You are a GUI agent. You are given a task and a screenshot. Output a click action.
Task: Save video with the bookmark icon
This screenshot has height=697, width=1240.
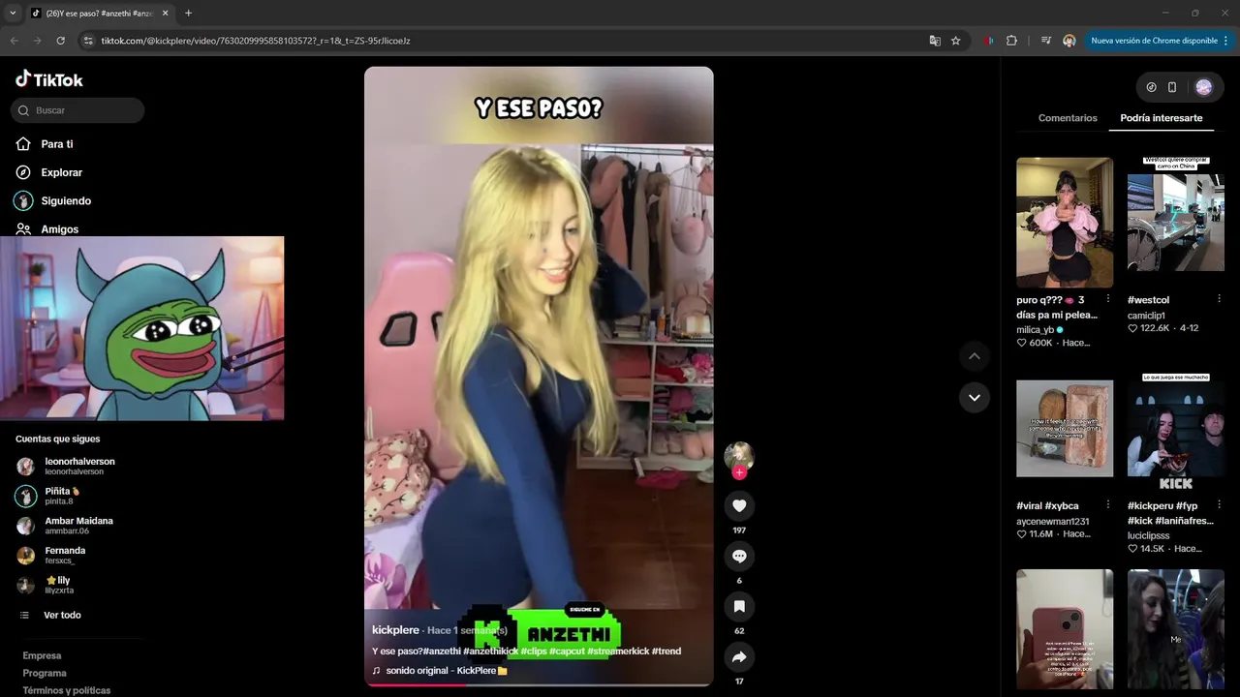[739, 606]
